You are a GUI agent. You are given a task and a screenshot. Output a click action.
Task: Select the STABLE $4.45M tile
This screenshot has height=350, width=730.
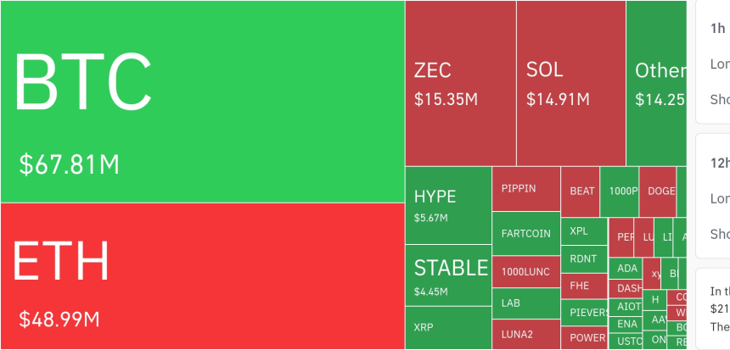click(x=448, y=275)
